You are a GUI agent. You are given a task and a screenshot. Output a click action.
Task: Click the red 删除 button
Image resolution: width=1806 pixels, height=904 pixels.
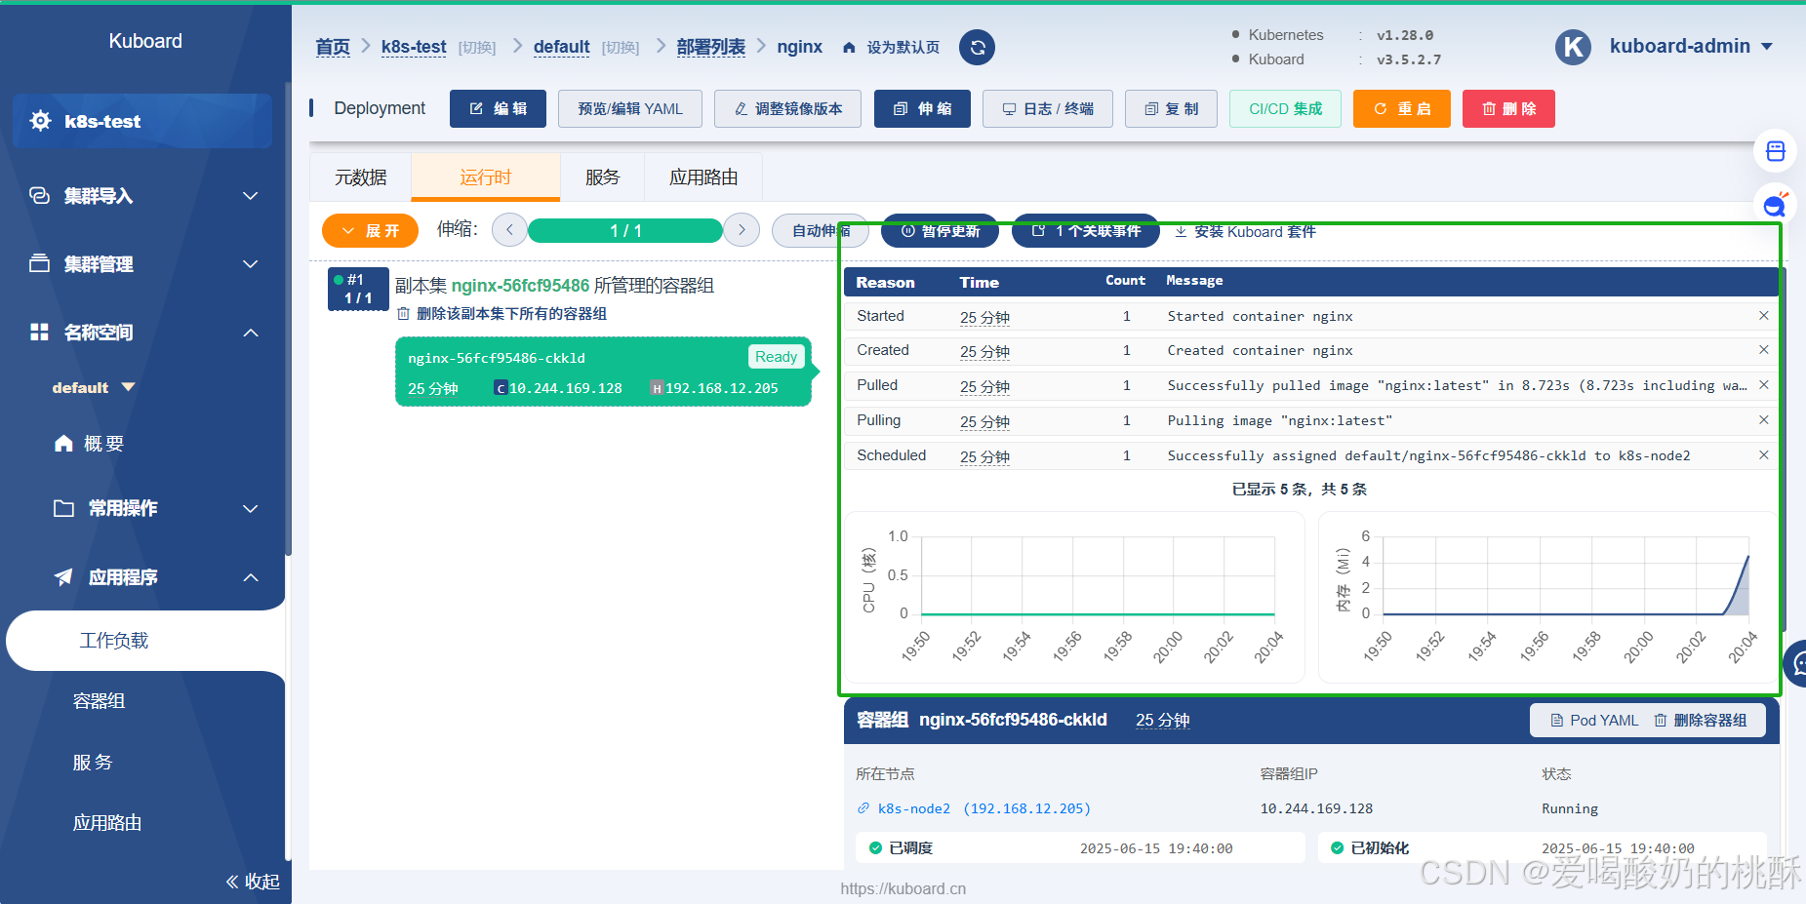pyautogui.click(x=1508, y=108)
